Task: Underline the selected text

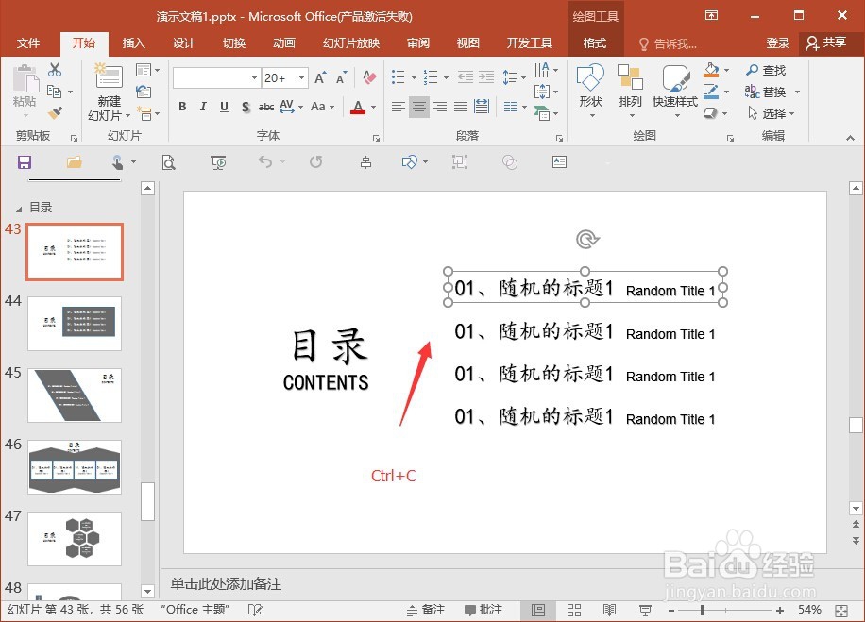Action: pyautogui.click(x=223, y=107)
